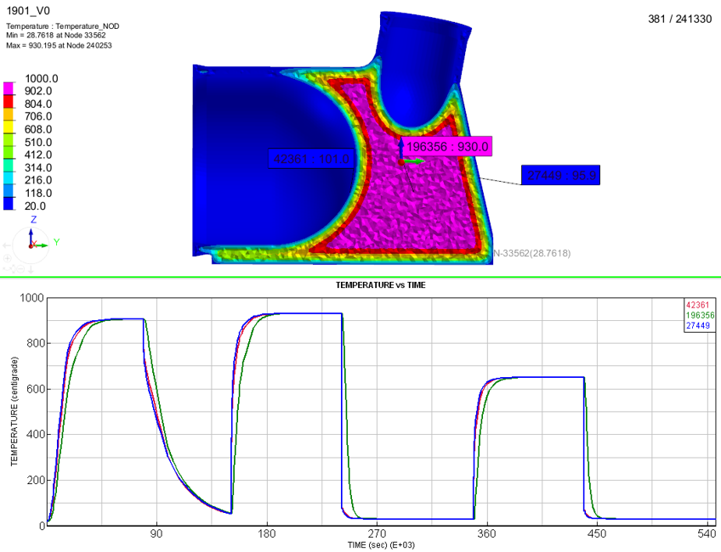Screen dimensions: 721x552
Task: Click the 1000.0 legend maximum value
Action: click(x=40, y=78)
